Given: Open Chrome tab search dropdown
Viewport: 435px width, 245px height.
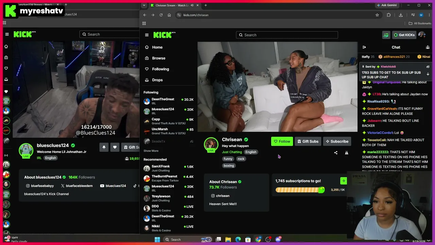Looking at the screenshot, I should (x=144, y=5).
